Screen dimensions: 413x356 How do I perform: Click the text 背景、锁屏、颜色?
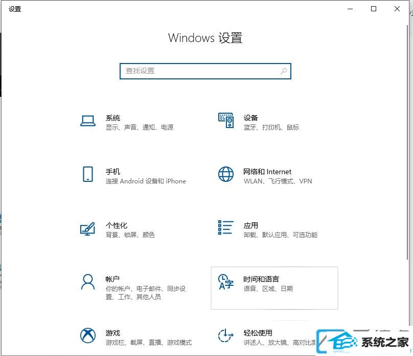pyautogui.click(x=130, y=235)
